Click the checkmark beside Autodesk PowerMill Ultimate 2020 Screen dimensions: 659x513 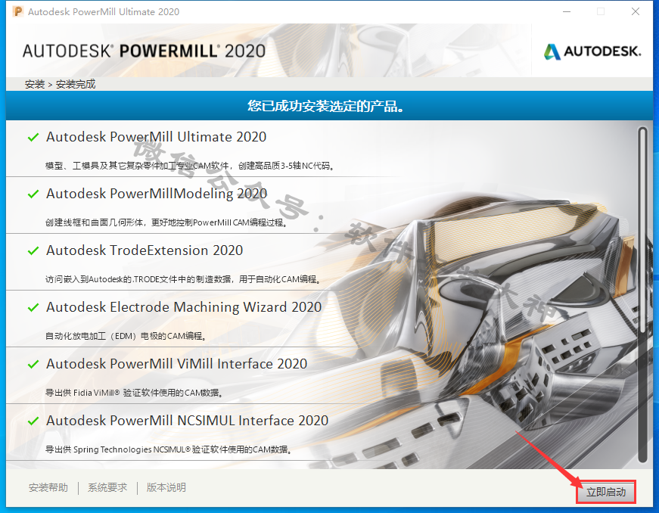point(33,138)
